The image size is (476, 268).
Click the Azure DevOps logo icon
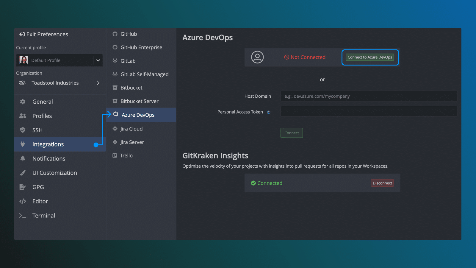(x=116, y=114)
